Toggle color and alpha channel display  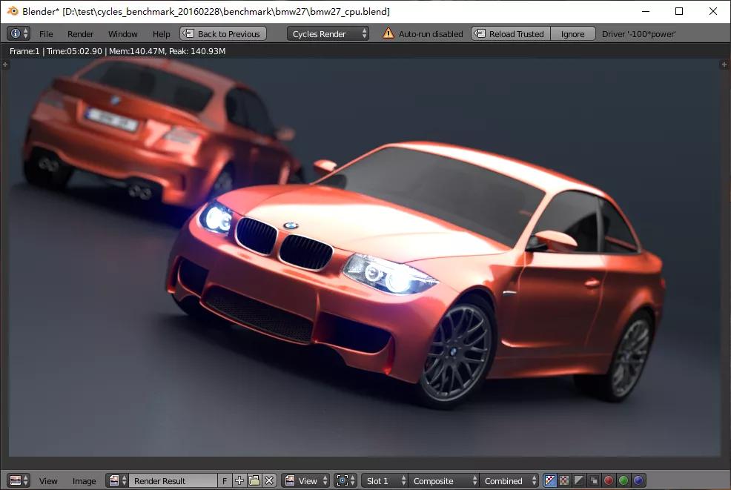(549, 480)
